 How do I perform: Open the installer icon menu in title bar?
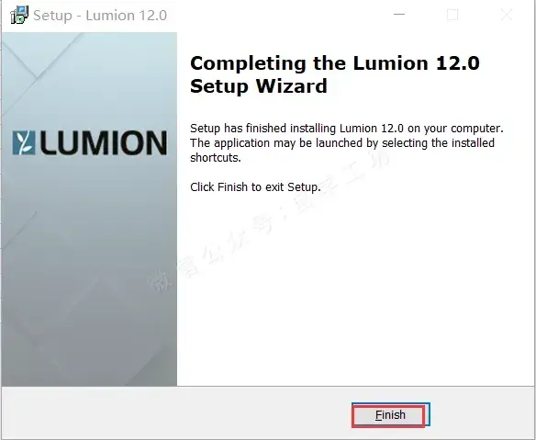pos(19,15)
